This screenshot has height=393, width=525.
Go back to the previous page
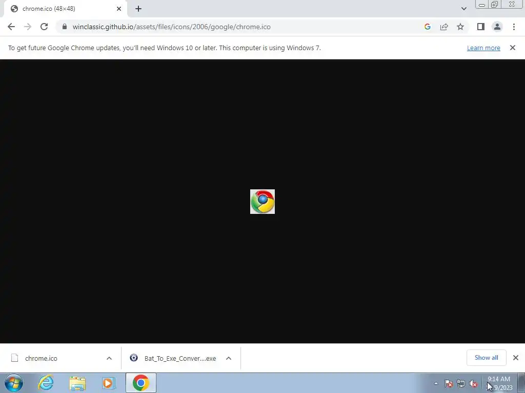pos(11,27)
